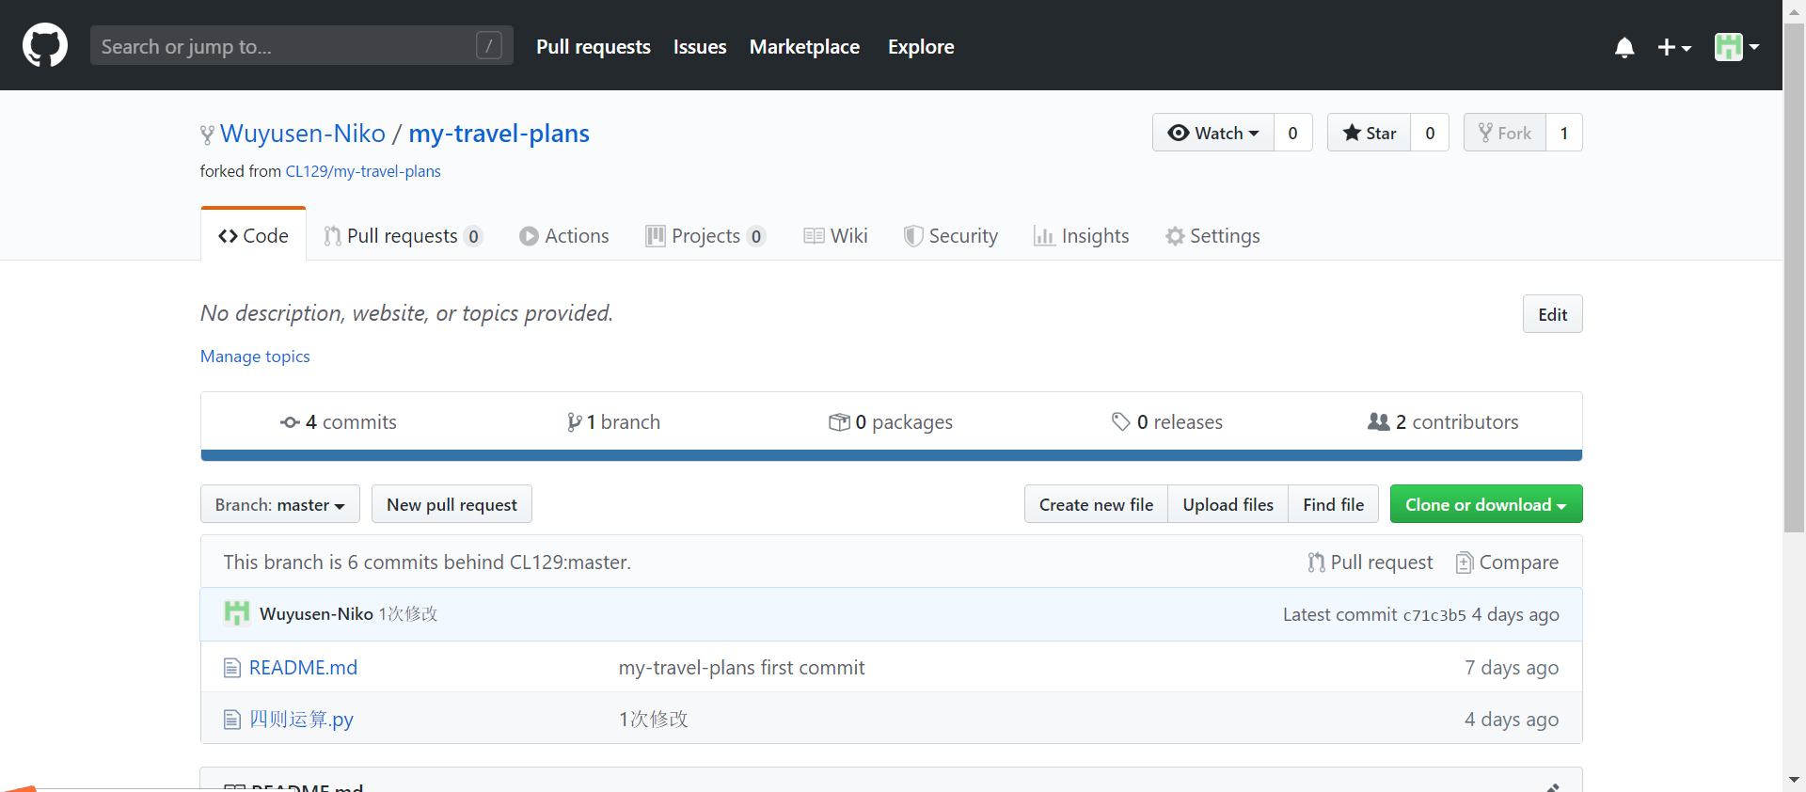Click Find file button

point(1334,504)
